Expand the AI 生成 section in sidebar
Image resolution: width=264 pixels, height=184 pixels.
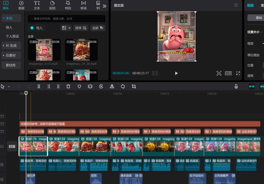coord(11,46)
